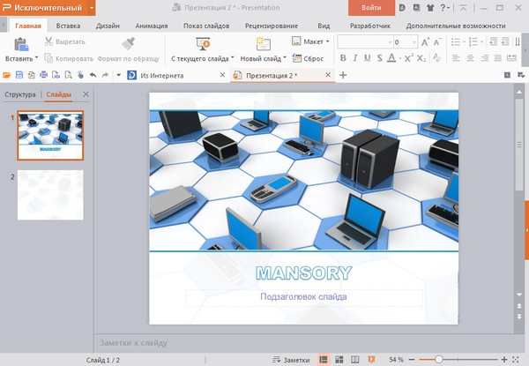Open the Анимация ribbon tab
The height and width of the screenshot is (366, 529).
[152, 26]
